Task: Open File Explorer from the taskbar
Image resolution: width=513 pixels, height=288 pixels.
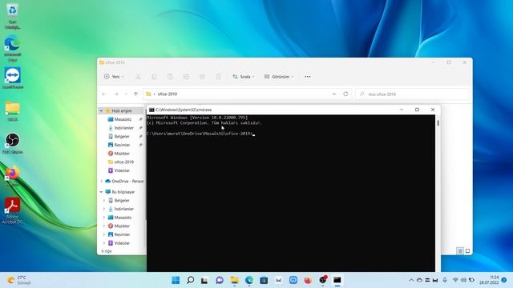Action: coord(234,280)
